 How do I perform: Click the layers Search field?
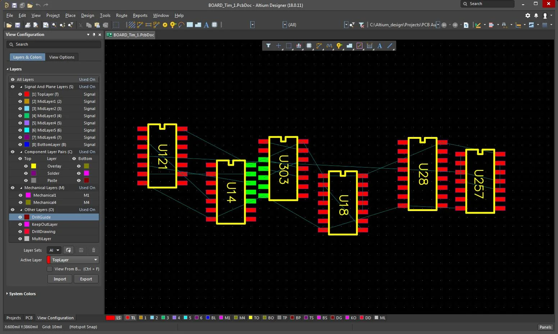(53, 44)
